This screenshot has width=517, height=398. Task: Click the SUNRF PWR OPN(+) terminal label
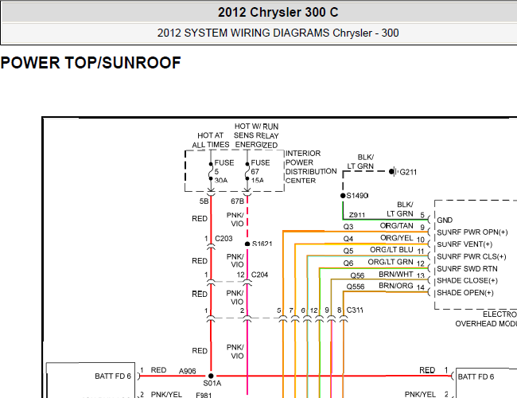point(472,232)
